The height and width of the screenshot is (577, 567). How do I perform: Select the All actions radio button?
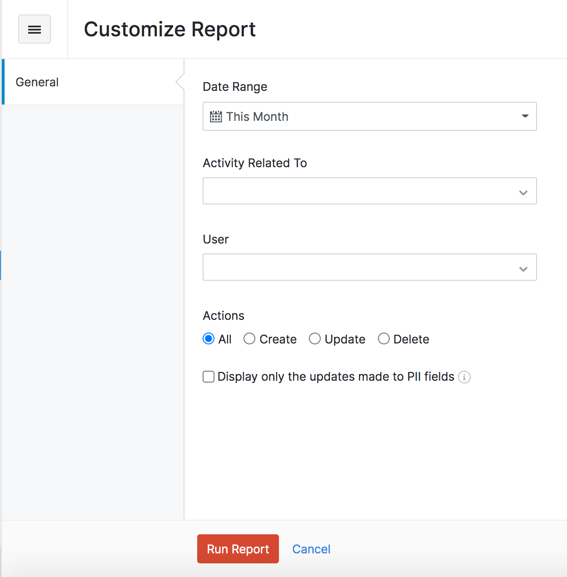209,339
